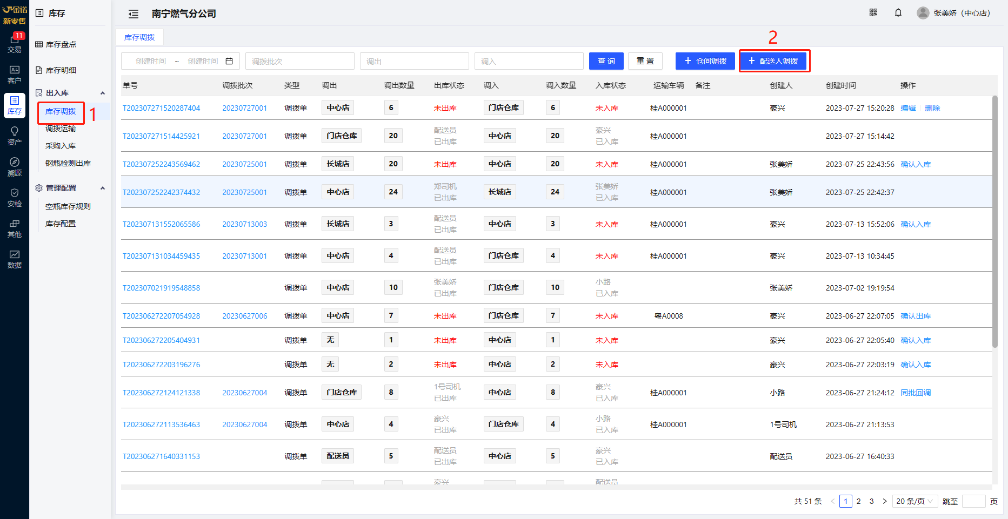Open the 交易 section in the sidebar
1008x519 pixels.
tap(15, 43)
